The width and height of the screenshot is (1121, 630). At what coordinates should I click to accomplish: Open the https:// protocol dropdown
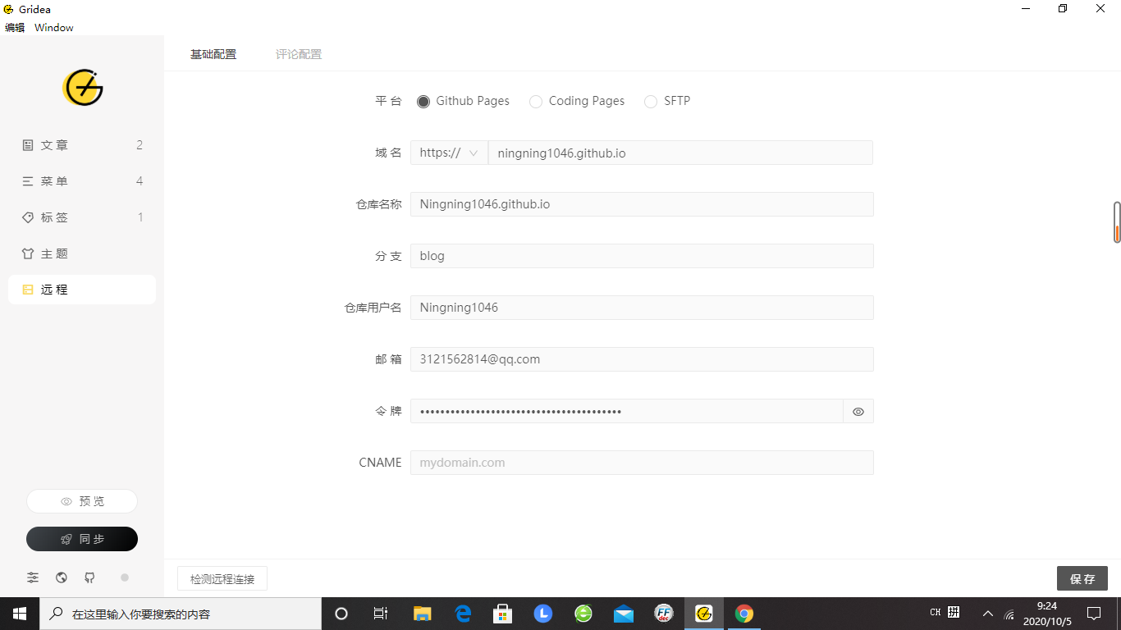[x=448, y=153]
